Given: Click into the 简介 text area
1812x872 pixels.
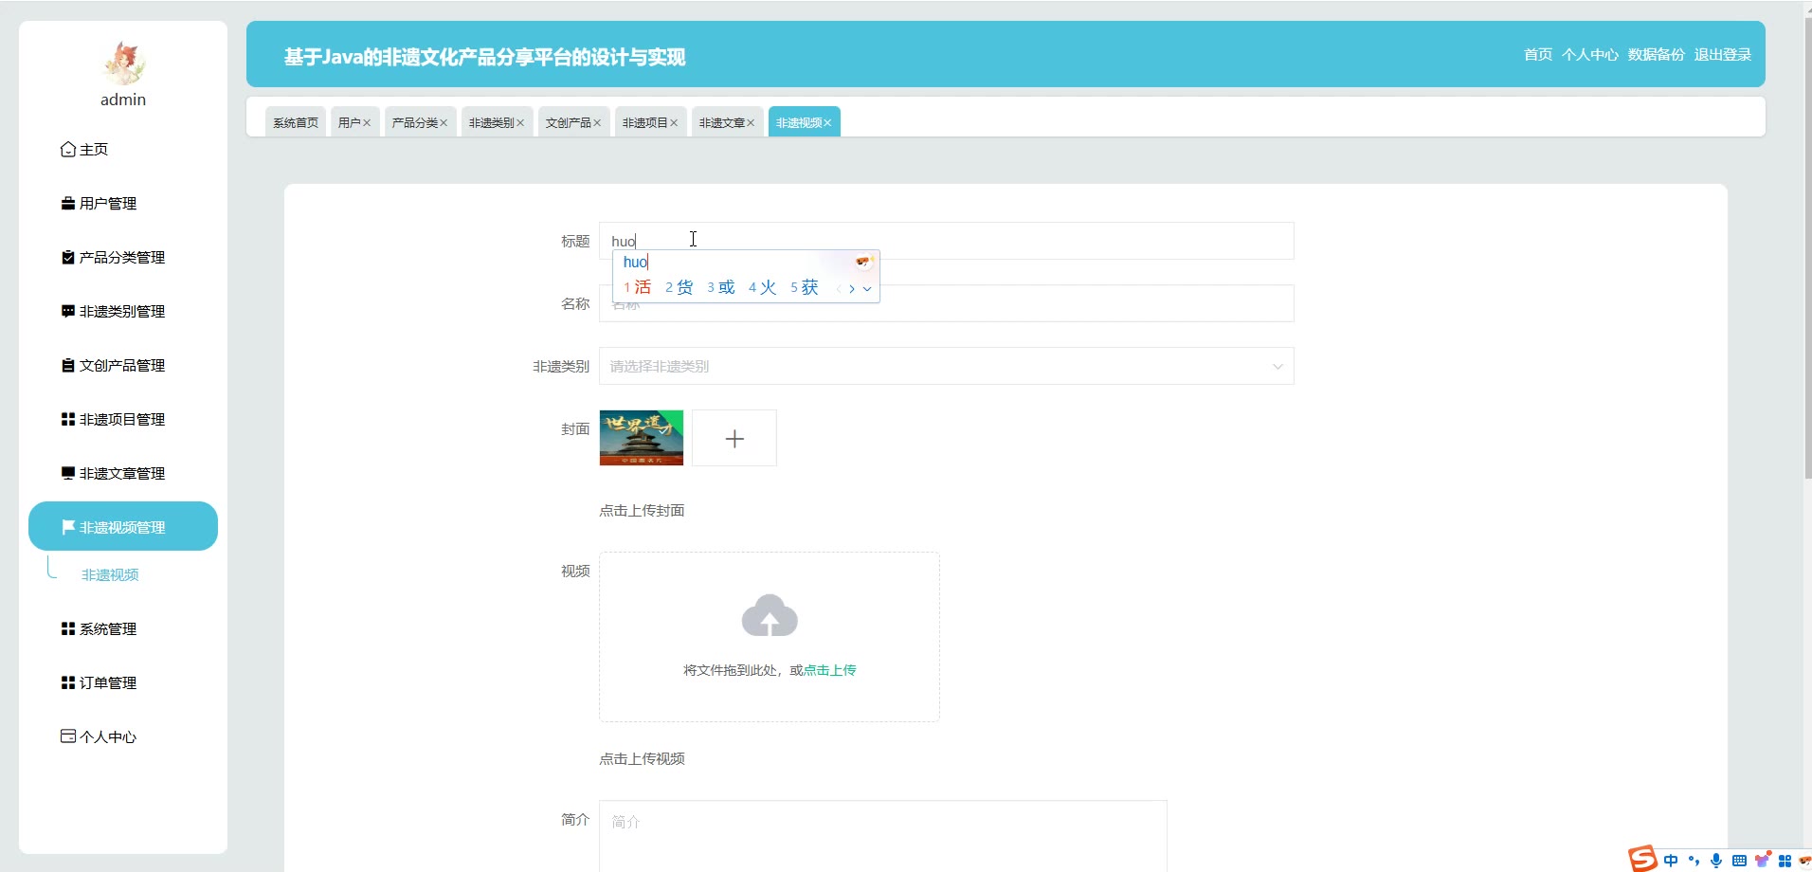Looking at the screenshot, I should tap(882, 834).
